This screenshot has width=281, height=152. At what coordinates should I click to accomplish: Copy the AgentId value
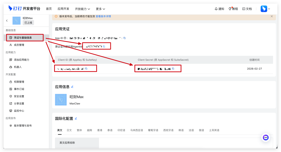(x=104, y=46)
